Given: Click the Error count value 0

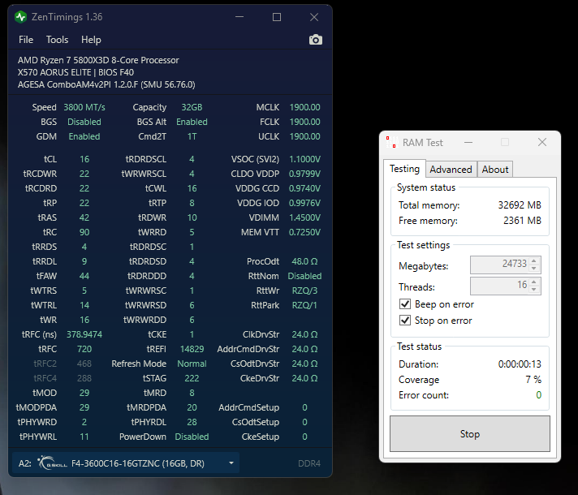Looking at the screenshot, I should [538, 395].
